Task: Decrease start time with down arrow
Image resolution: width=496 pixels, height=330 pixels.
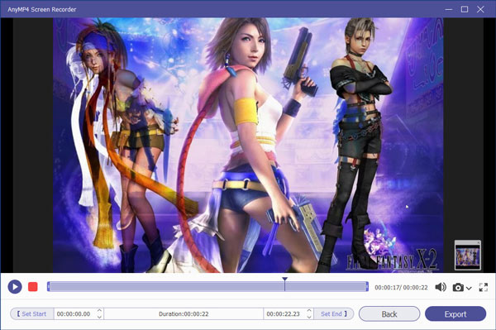Action: click(x=99, y=317)
